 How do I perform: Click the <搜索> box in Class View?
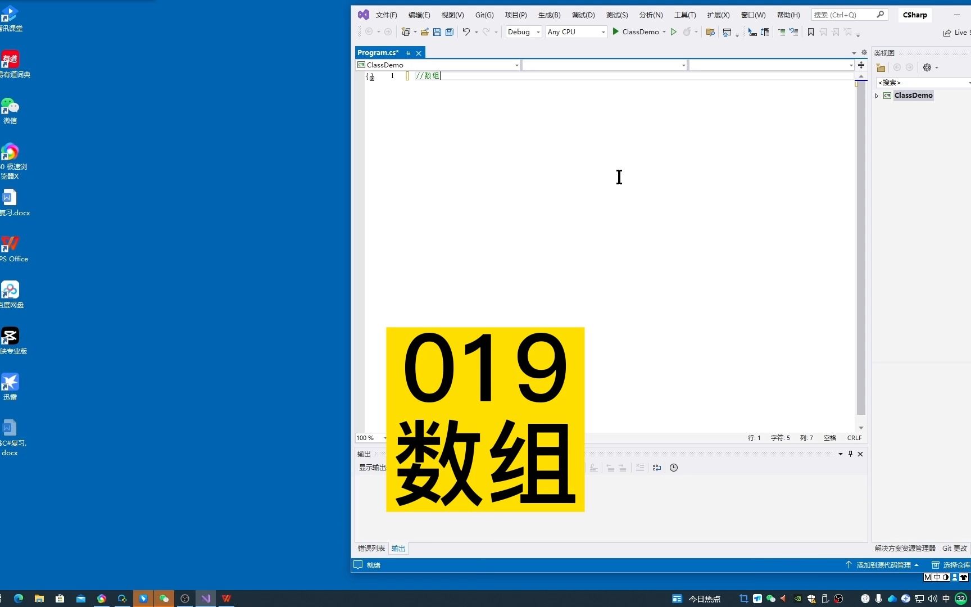click(910, 82)
